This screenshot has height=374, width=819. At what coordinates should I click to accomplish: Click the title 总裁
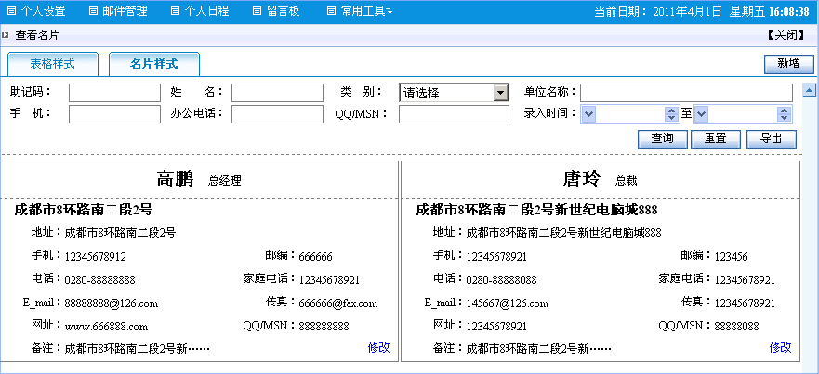pos(627,181)
